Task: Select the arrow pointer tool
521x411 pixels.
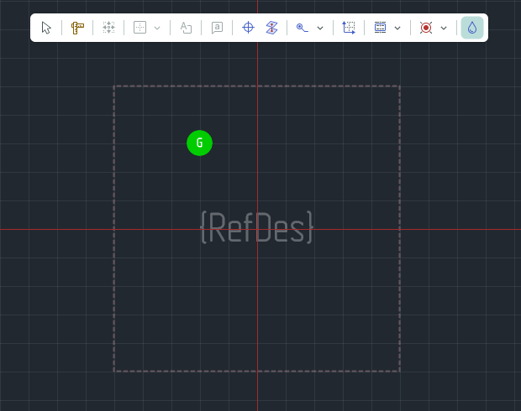Action: point(46,28)
